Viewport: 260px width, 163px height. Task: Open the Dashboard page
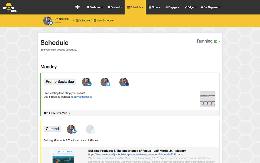(94, 7)
